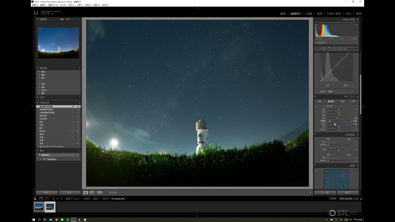Go back with filmstrip left arrow
Viewport: 395px width, 222px height.
point(57,199)
